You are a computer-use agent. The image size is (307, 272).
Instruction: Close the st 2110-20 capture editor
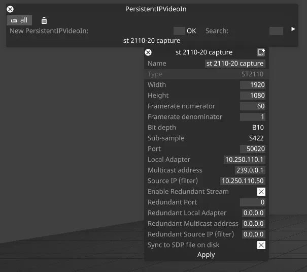[x=148, y=52]
